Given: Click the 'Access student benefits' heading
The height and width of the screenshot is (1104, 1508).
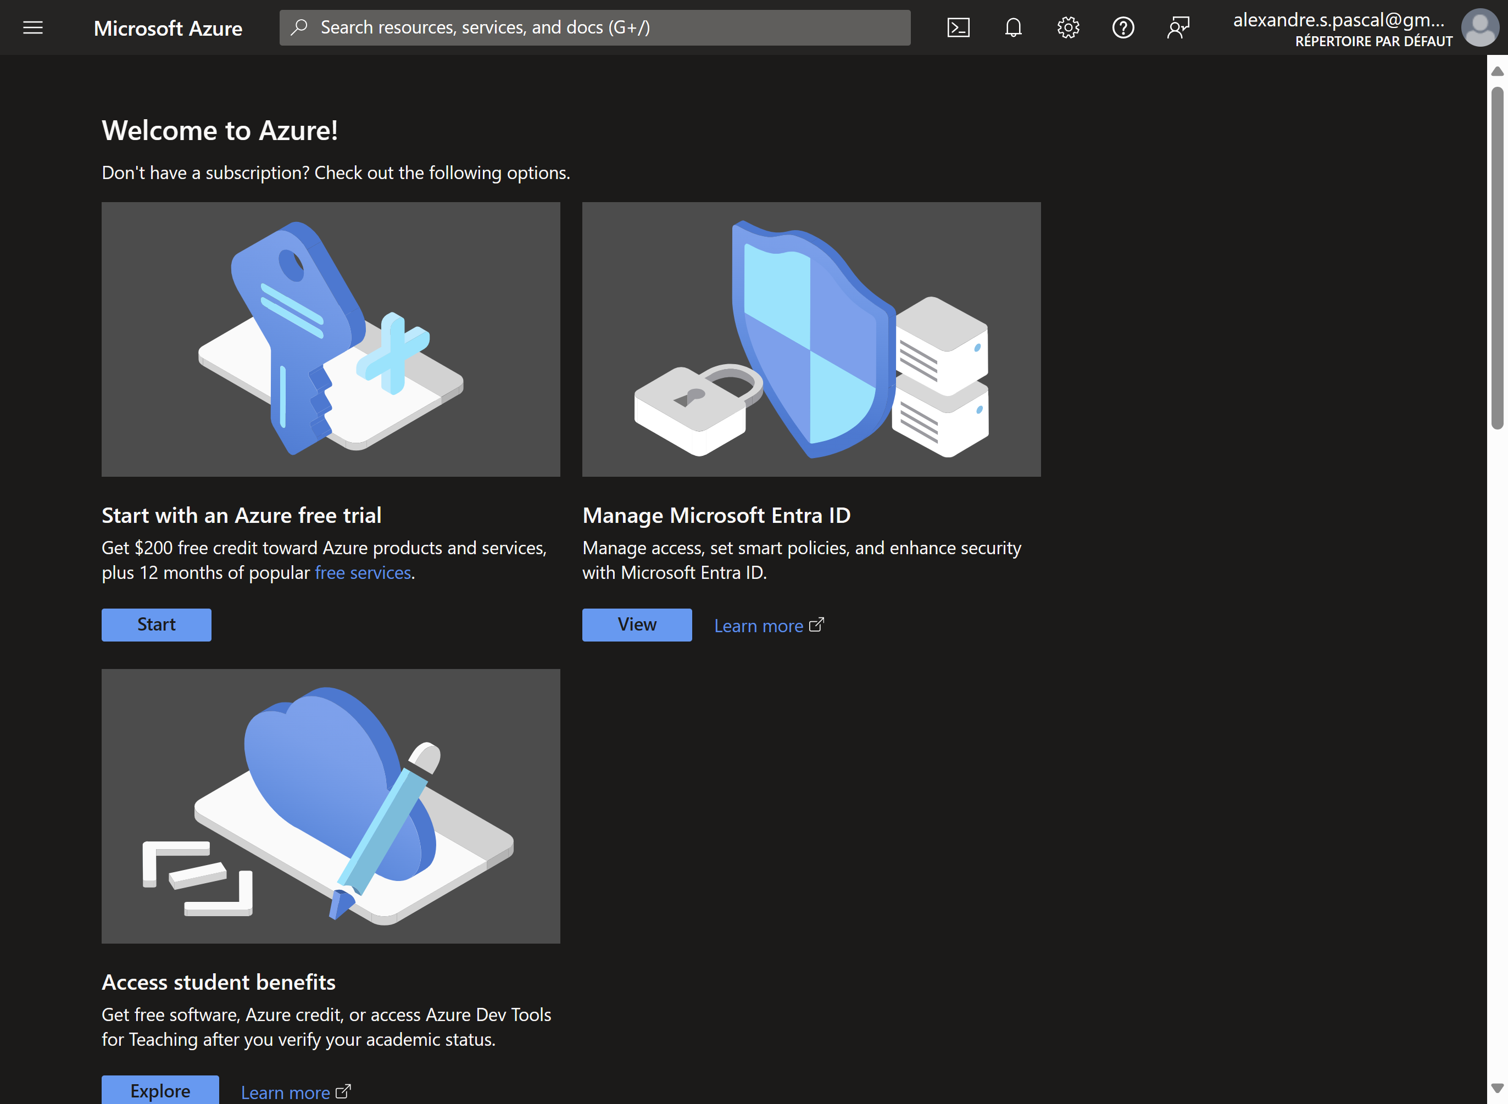Looking at the screenshot, I should click(x=219, y=982).
